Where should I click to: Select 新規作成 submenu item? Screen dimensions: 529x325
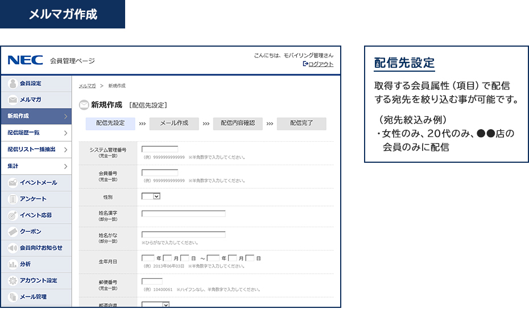36,116
